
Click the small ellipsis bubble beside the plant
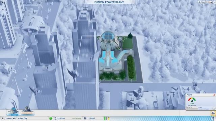[x=125, y=60]
